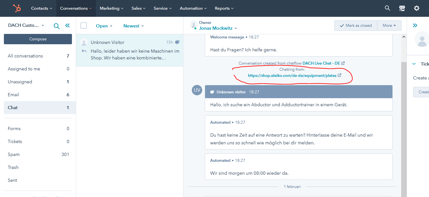Open the Newest sort order dropdown

click(133, 26)
